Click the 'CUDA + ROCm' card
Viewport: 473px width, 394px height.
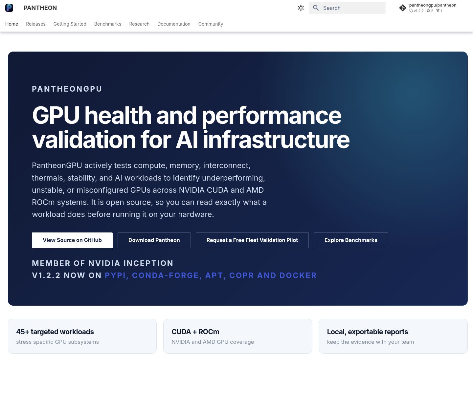(238, 336)
